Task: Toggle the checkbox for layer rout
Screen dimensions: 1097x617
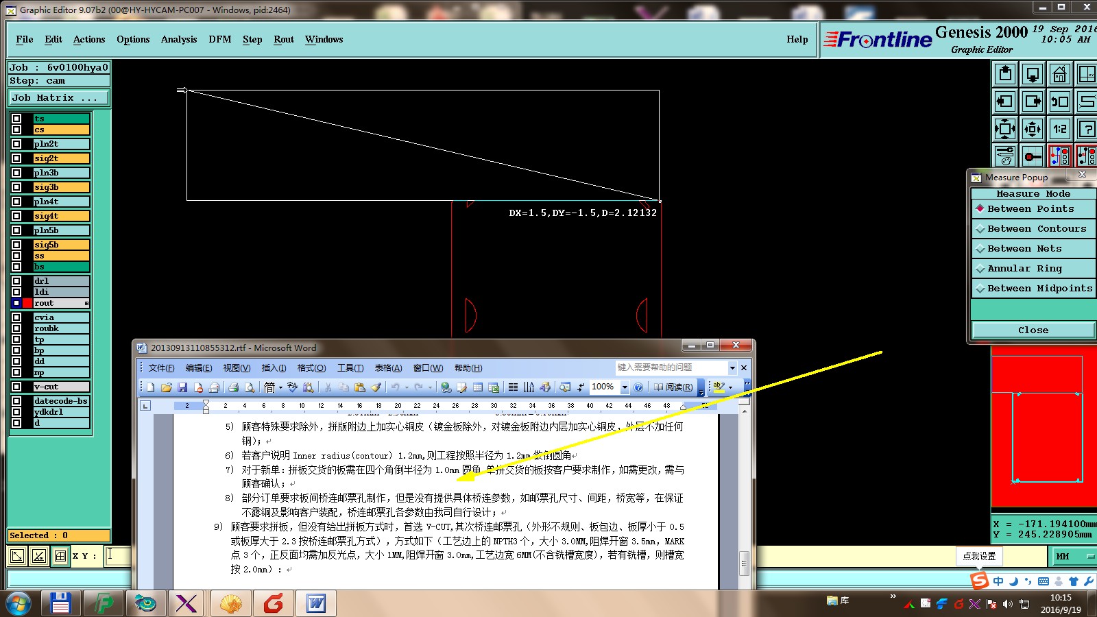Action: pos(16,303)
